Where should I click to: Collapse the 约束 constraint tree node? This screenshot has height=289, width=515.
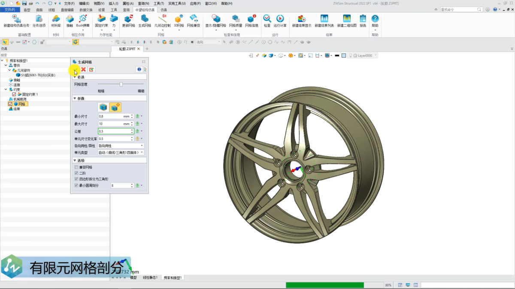coord(6,89)
